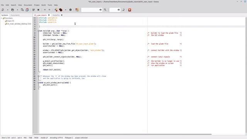Click TAB indicator in status bar
Screen dimensions: 247x139
(30, 138)
